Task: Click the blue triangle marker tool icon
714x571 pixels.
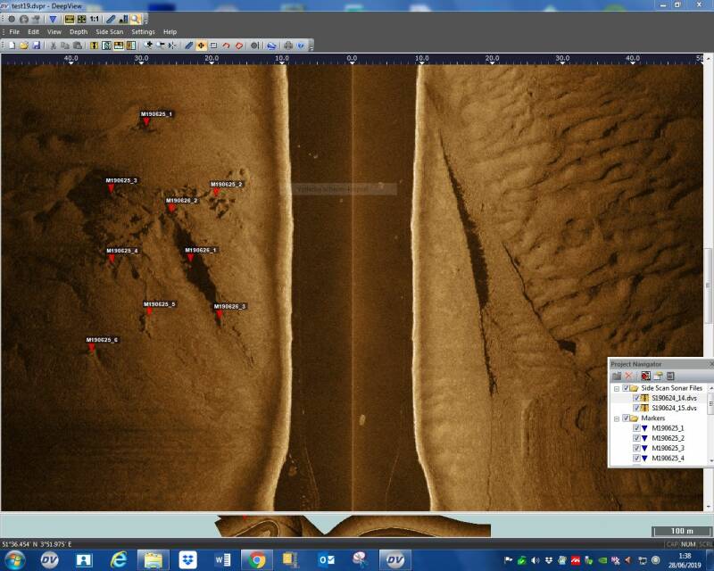Action: coord(53,19)
